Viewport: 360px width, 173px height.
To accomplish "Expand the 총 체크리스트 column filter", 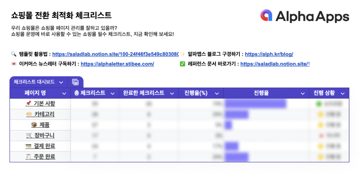I will [x=112, y=94].
